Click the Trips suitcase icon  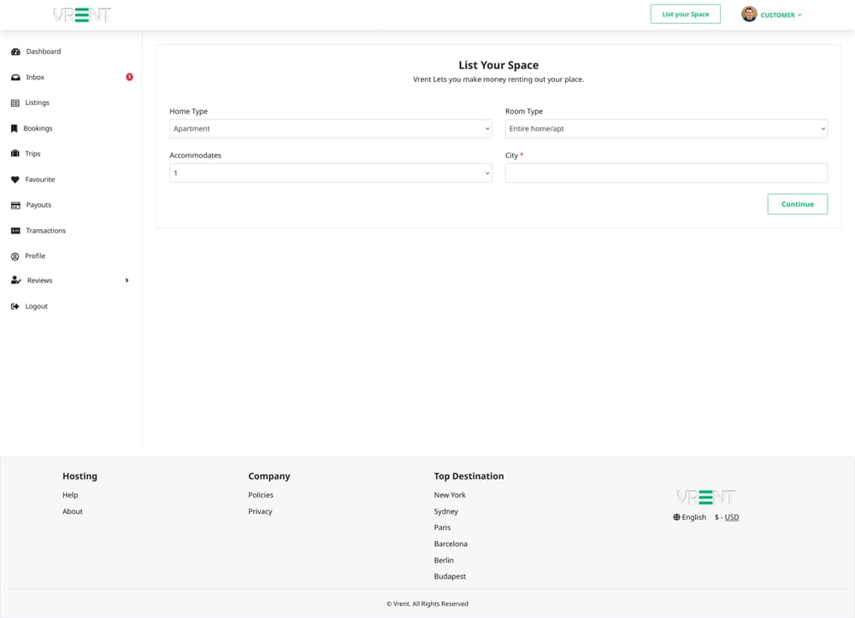pos(15,154)
